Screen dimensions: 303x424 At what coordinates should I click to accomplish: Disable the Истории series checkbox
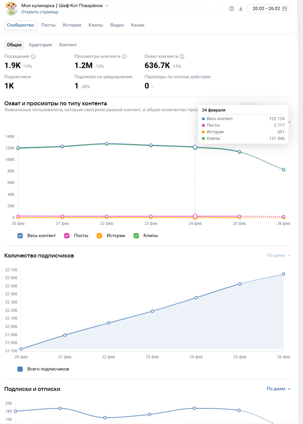point(99,236)
